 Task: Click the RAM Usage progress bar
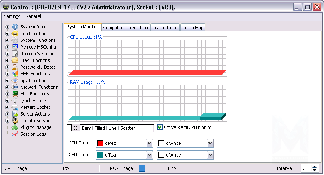click(171, 168)
